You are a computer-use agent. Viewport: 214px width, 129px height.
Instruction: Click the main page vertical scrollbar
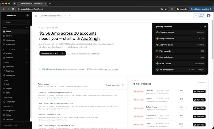[x=213, y=39]
